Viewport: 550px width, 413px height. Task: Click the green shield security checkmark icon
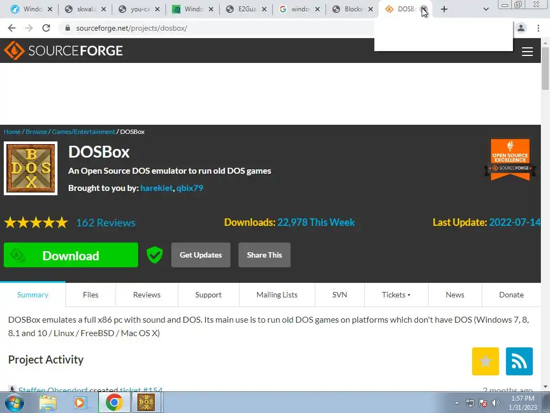154,255
